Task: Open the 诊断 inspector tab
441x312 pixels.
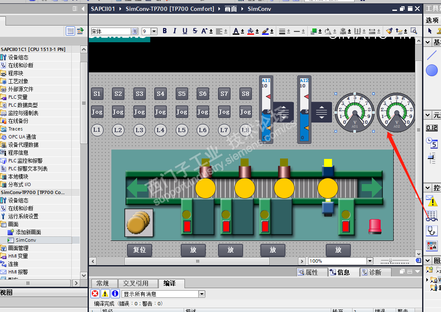Action: tap(375, 272)
